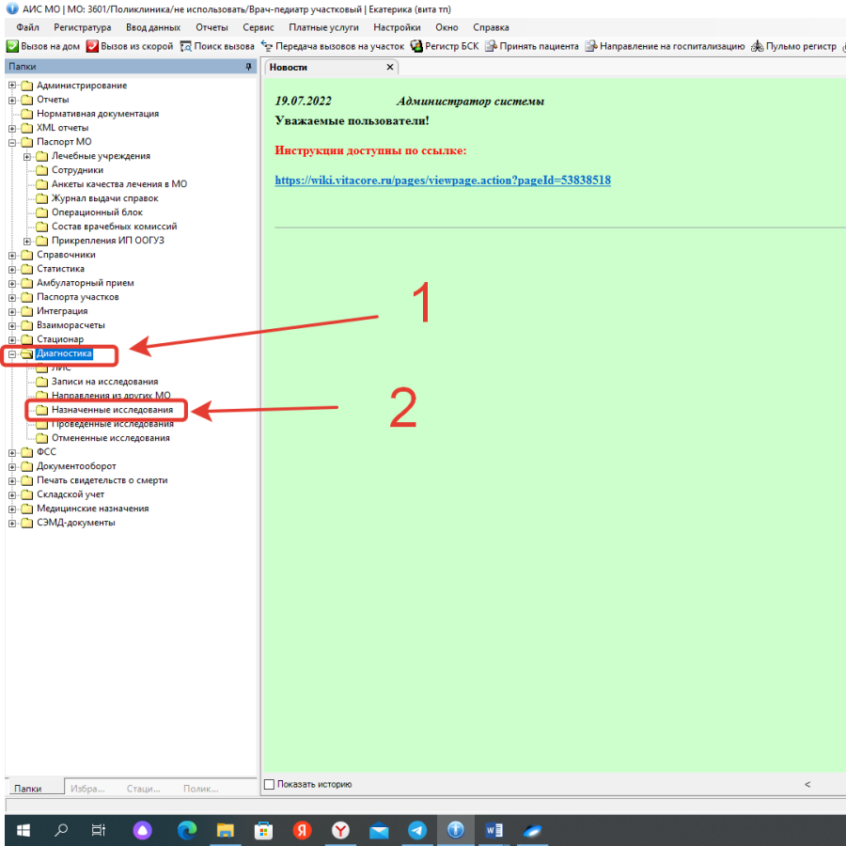Image resolution: width=846 pixels, height=846 pixels.
Task: Click the Вызов на дом toolbar icon
Action: pos(12,46)
